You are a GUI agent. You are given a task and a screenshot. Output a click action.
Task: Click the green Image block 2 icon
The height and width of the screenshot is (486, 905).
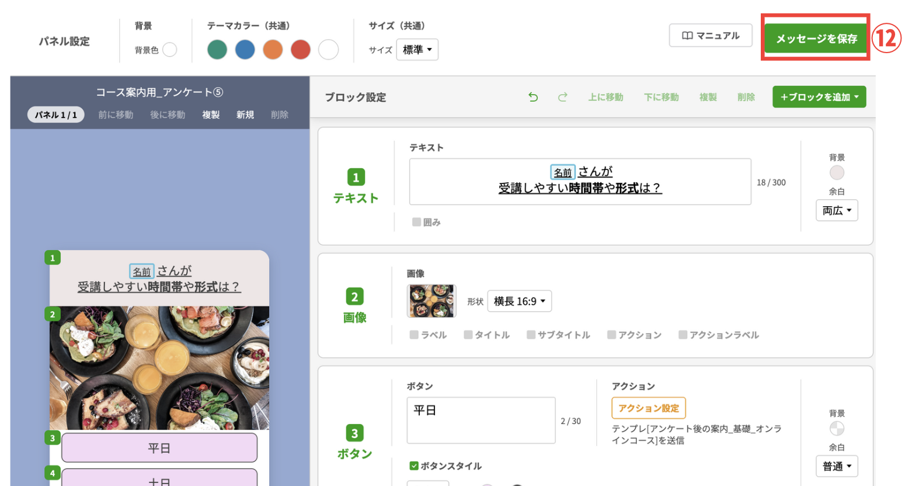coord(354,297)
